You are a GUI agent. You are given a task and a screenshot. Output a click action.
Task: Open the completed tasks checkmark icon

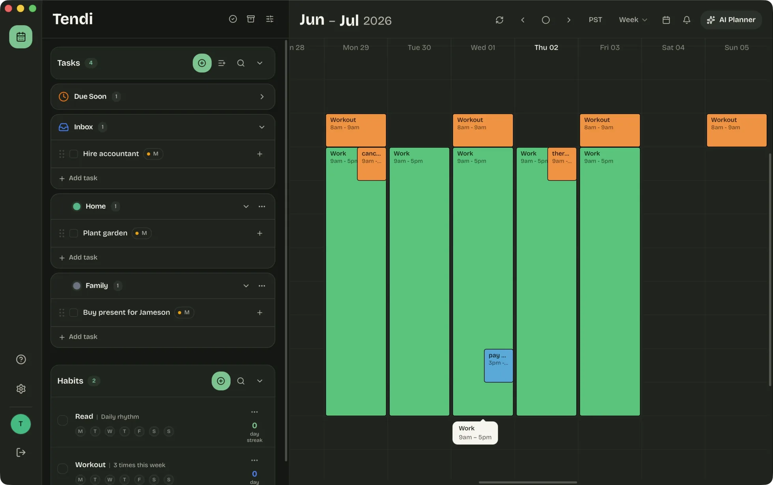coord(233,19)
